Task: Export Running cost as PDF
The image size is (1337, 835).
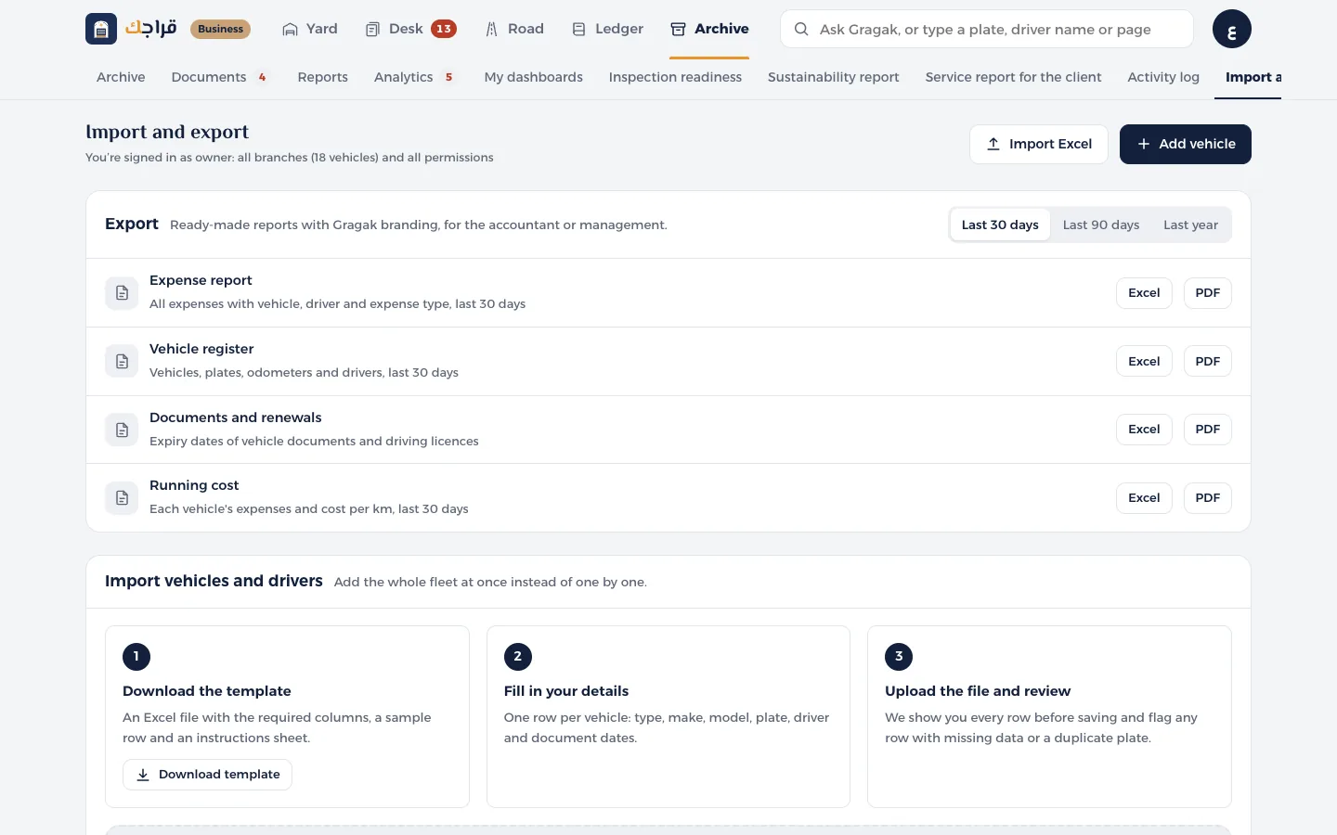Action: point(1207,497)
